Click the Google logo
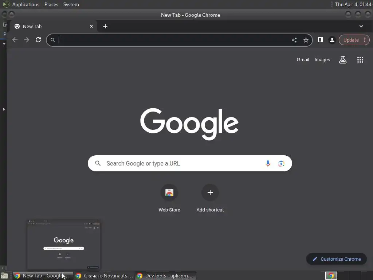This screenshot has width=373, height=280. [x=189, y=124]
